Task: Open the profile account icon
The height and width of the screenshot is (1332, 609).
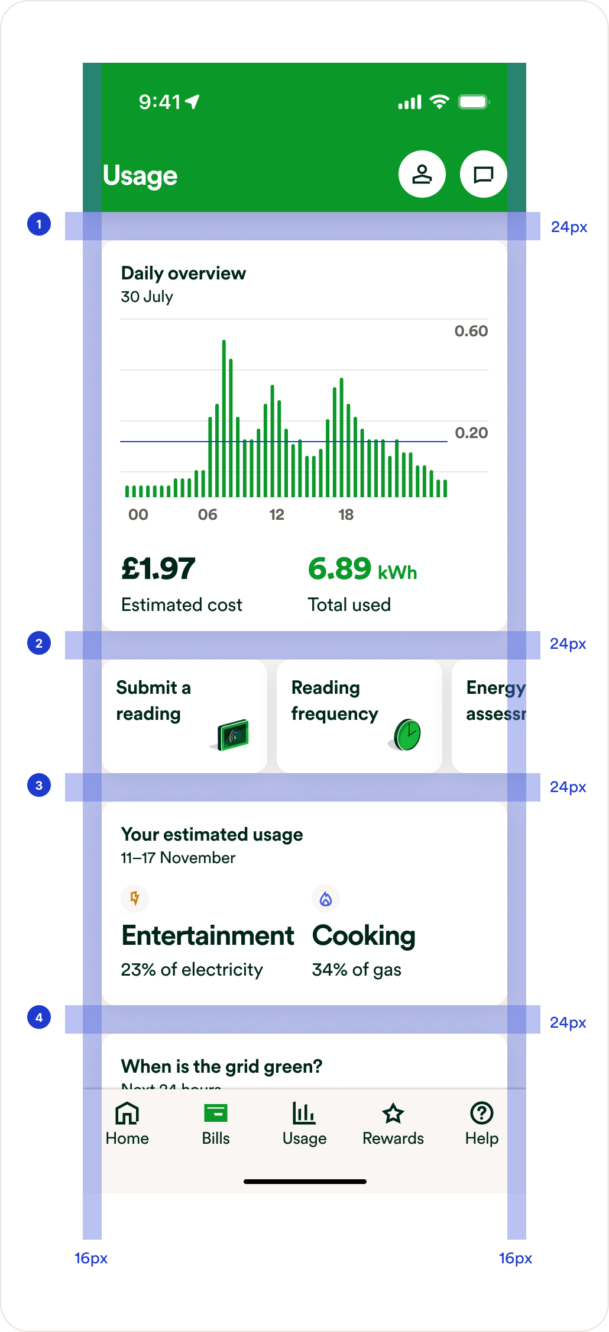Action: tap(422, 174)
